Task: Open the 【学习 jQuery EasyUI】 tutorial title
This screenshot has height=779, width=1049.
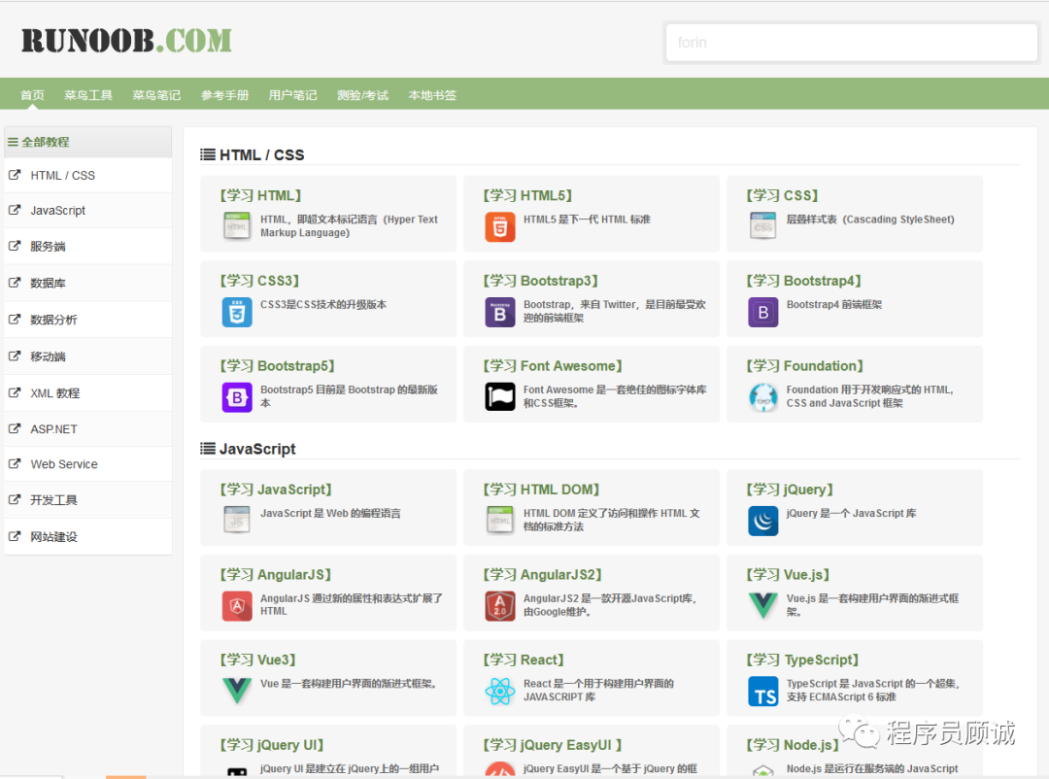Action: (553, 745)
